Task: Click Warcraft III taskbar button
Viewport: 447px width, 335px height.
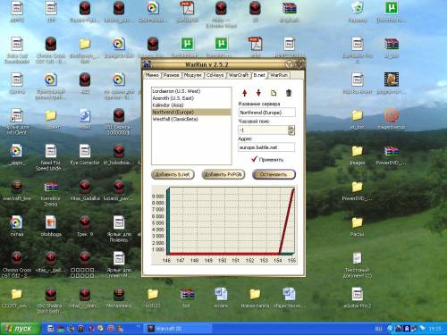Action: coord(178,329)
